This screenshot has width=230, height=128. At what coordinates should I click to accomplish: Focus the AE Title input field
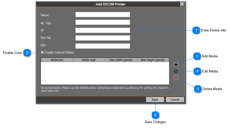[x=103, y=22]
